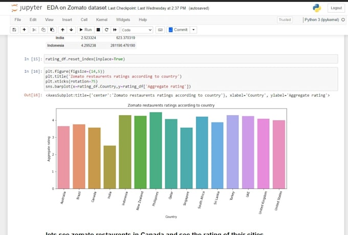Screen dimensions: 348x235
Task: Paste cells below using the paste icon
Action: [52, 30]
